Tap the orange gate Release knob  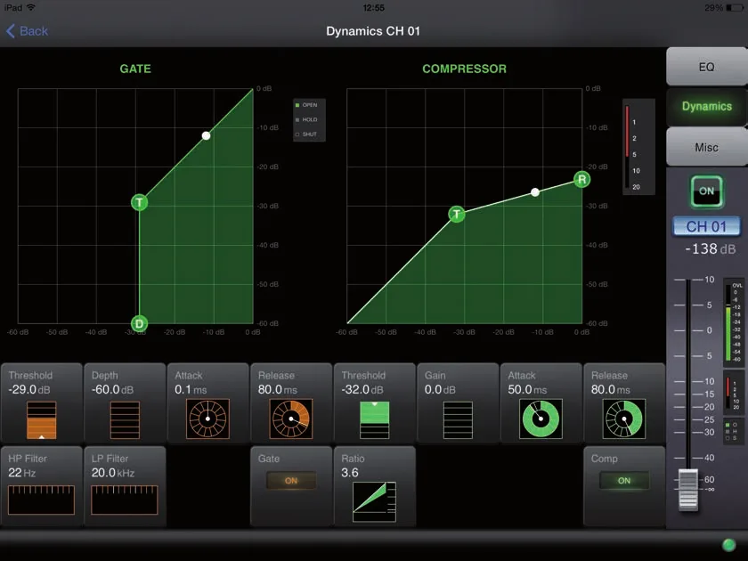[291, 419]
